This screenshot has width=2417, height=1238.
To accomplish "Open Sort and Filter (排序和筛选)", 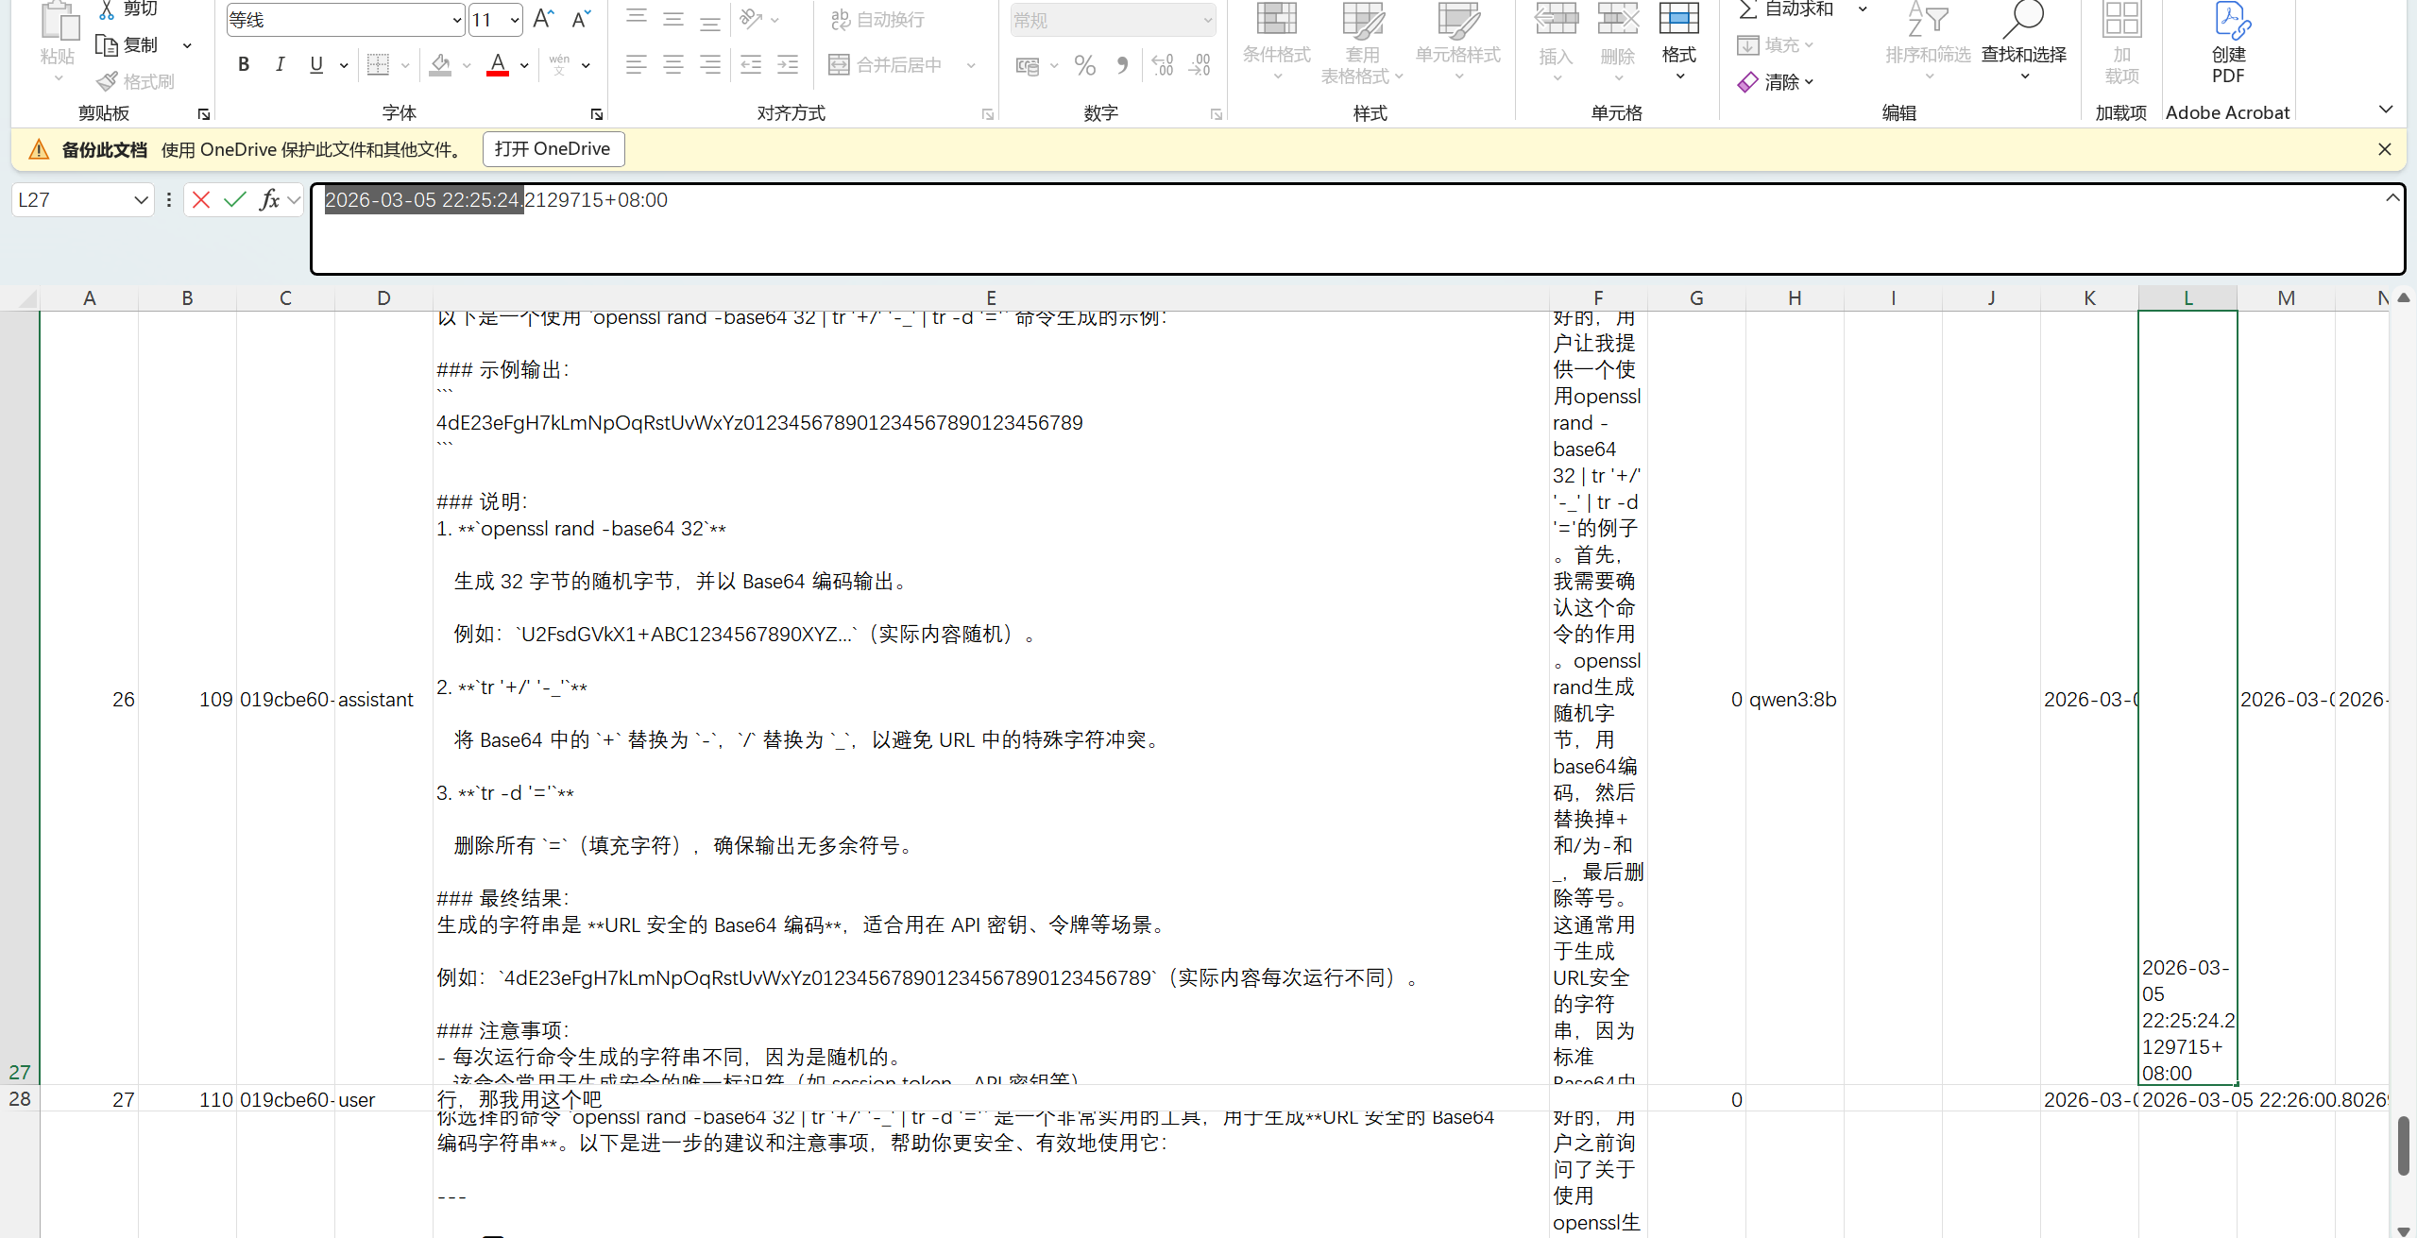I will click(x=1928, y=42).
